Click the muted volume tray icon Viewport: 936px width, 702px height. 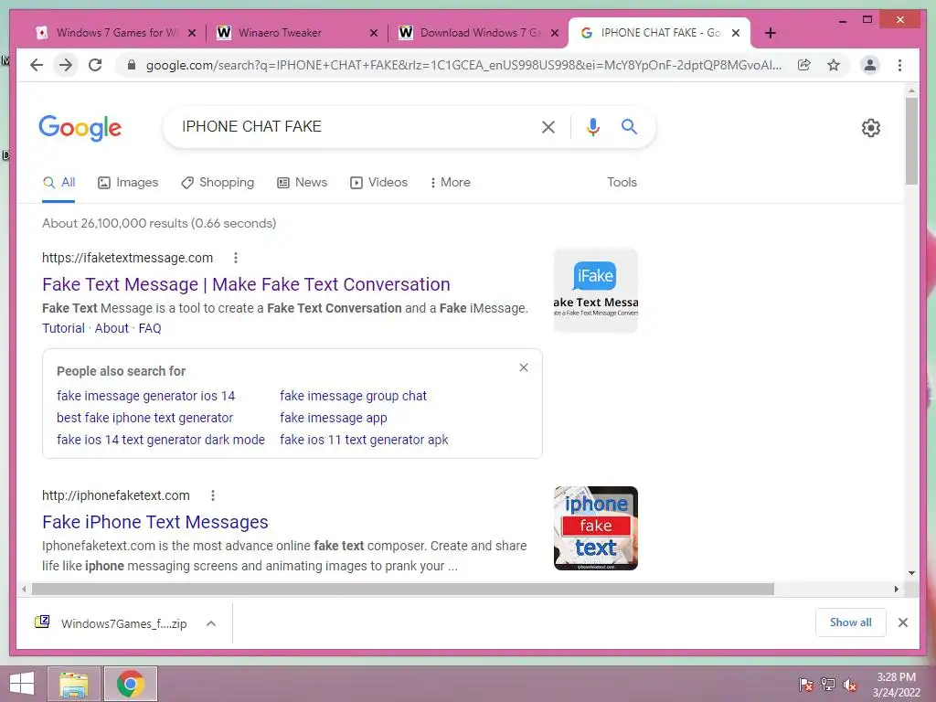tap(849, 685)
